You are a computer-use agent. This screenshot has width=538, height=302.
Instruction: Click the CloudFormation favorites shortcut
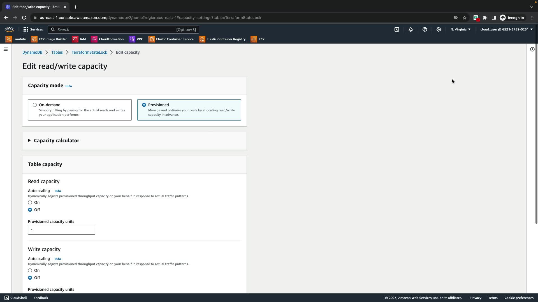pyautogui.click(x=107, y=39)
